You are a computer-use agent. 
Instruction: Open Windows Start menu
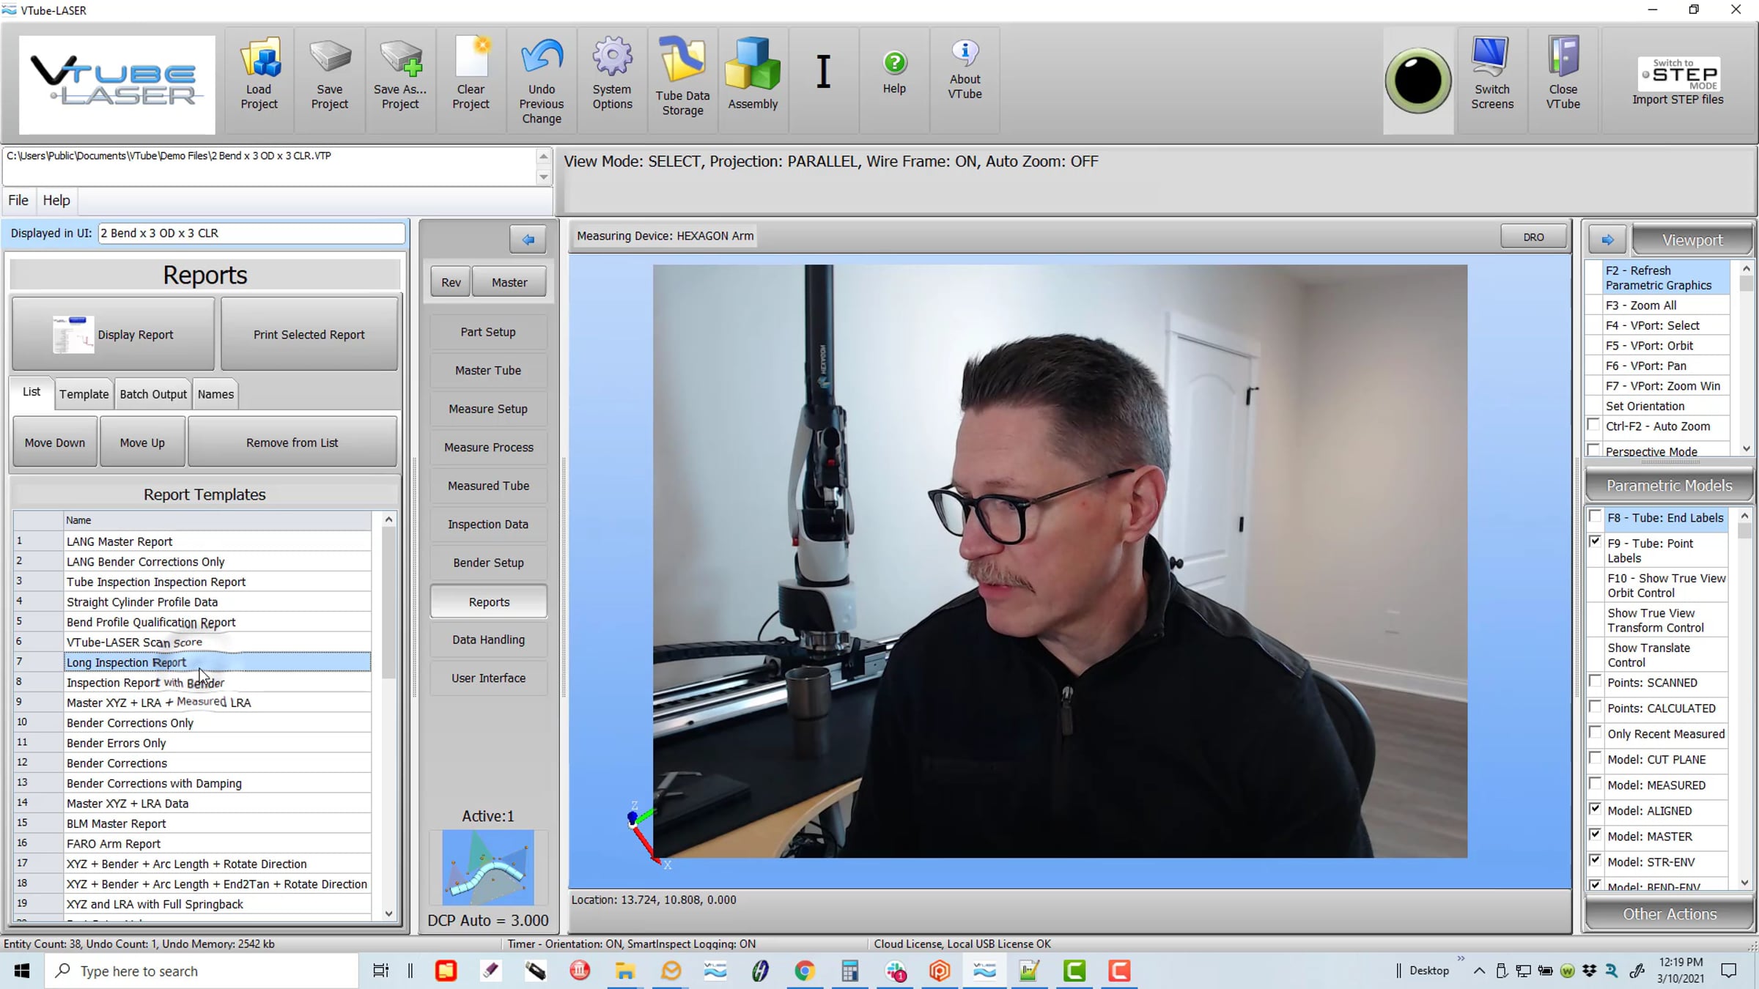click(x=22, y=971)
